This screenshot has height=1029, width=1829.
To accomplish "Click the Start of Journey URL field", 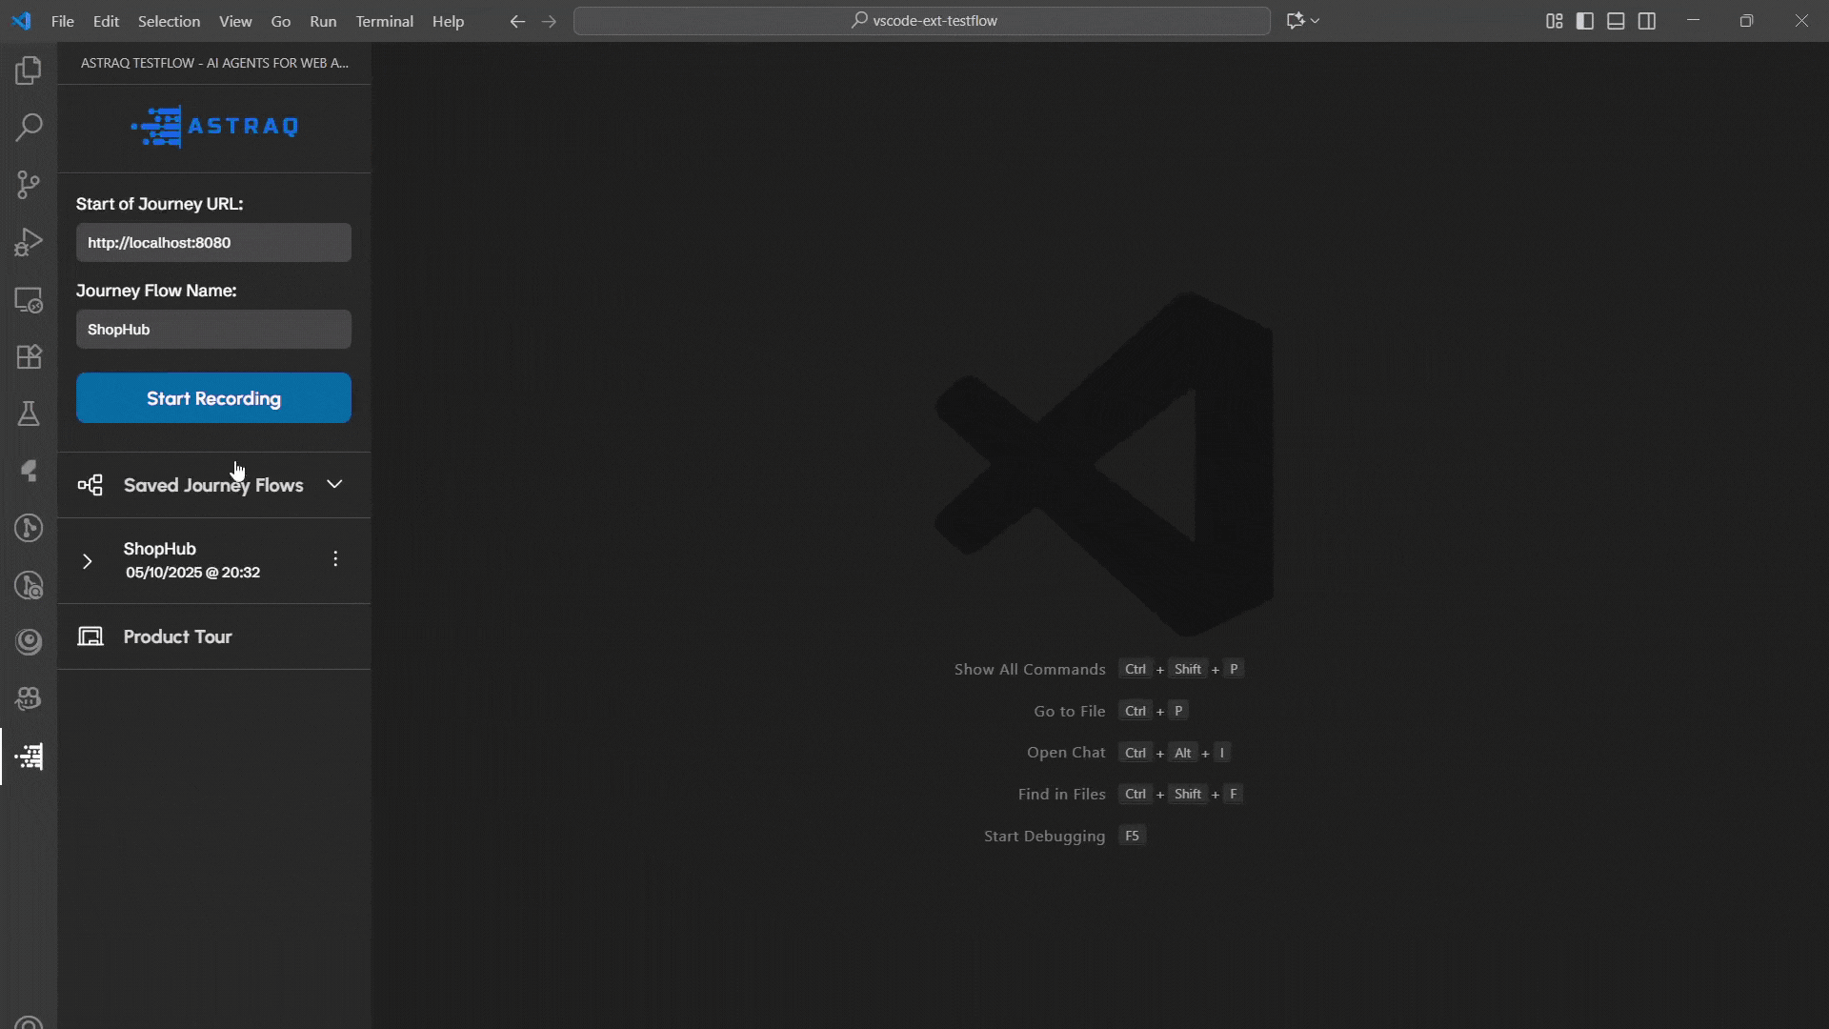I will tap(213, 243).
